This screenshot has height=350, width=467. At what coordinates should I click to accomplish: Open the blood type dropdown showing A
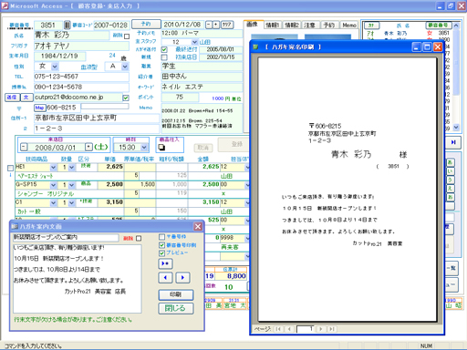(x=125, y=67)
